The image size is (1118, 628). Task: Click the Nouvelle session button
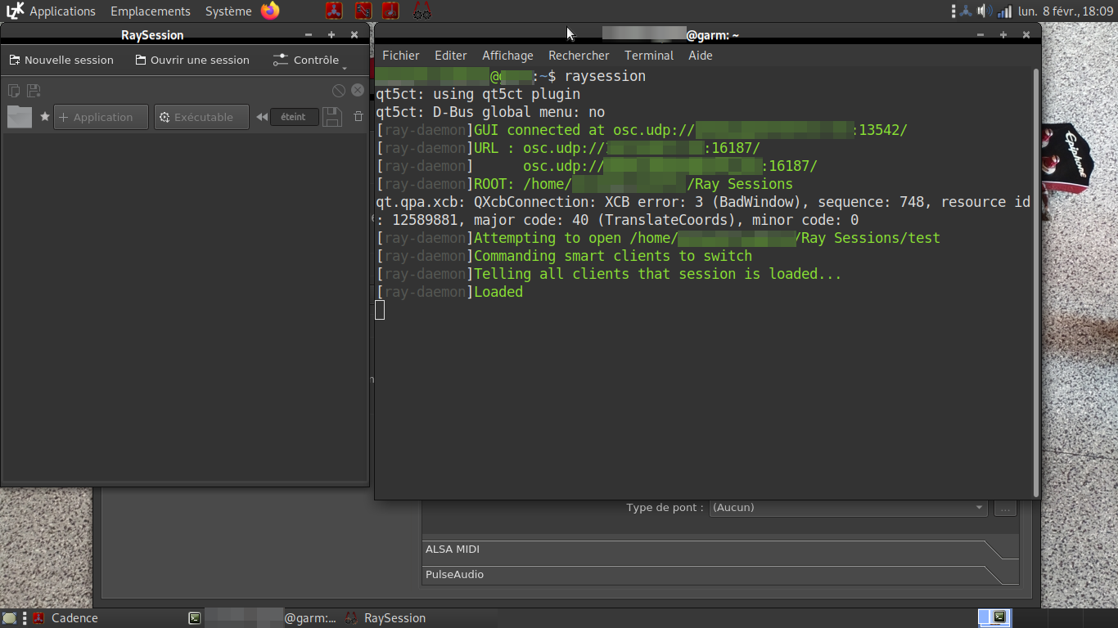pyautogui.click(x=61, y=60)
